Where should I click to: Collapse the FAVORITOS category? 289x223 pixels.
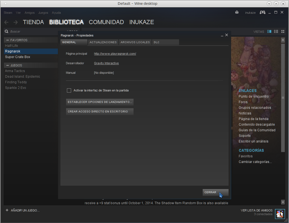tap(8, 40)
